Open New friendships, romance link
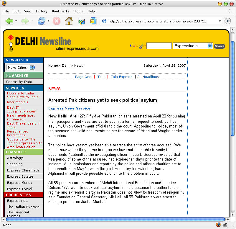 coord(21,117)
